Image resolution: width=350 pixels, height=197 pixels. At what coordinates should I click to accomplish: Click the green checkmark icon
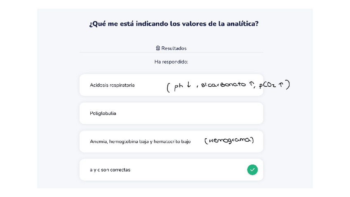[252, 169]
